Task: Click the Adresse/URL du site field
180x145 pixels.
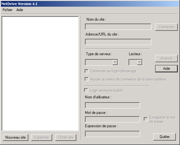Action: coord(118,42)
